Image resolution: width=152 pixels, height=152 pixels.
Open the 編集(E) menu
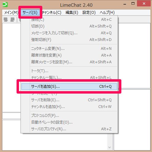coord(72,13)
